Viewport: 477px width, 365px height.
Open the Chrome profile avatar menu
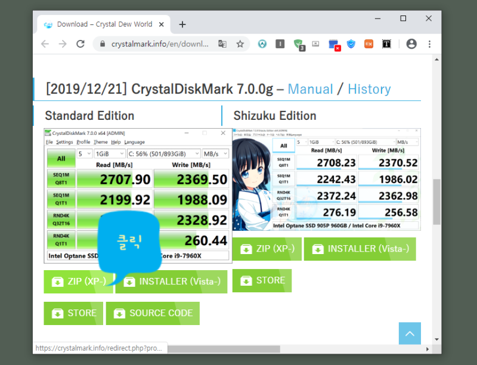[x=411, y=44]
